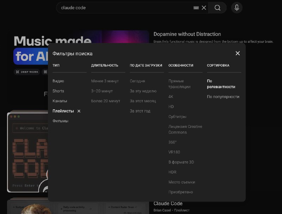Enable the 4K feature filter
This screenshot has height=214, width=282.
[x=171, y=97]
